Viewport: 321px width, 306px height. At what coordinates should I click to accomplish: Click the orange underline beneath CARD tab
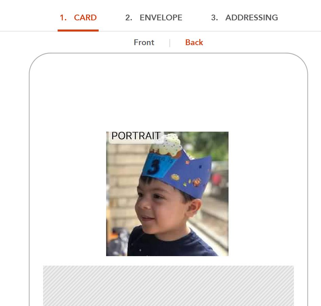tap(78, 31)
